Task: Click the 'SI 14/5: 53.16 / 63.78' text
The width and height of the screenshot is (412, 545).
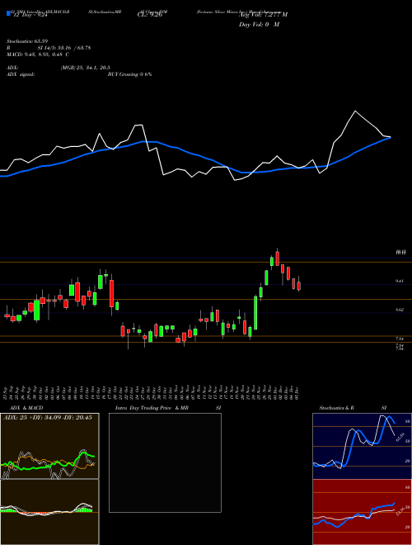Action: point(64,48)
